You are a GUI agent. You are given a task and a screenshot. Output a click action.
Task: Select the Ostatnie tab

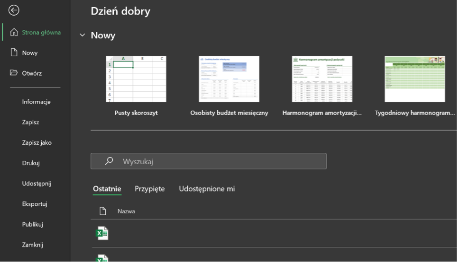[107, 189]
